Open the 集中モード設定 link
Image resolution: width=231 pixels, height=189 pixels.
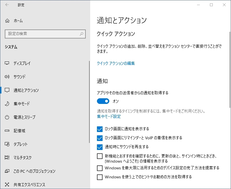(x=109, y=117)
